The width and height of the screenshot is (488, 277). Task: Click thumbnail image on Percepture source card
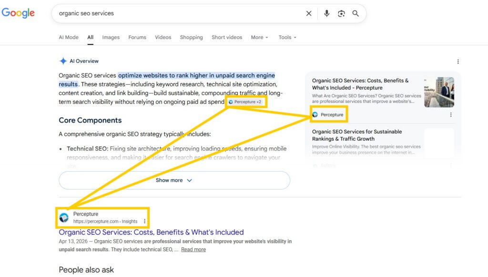click(439, 92)
